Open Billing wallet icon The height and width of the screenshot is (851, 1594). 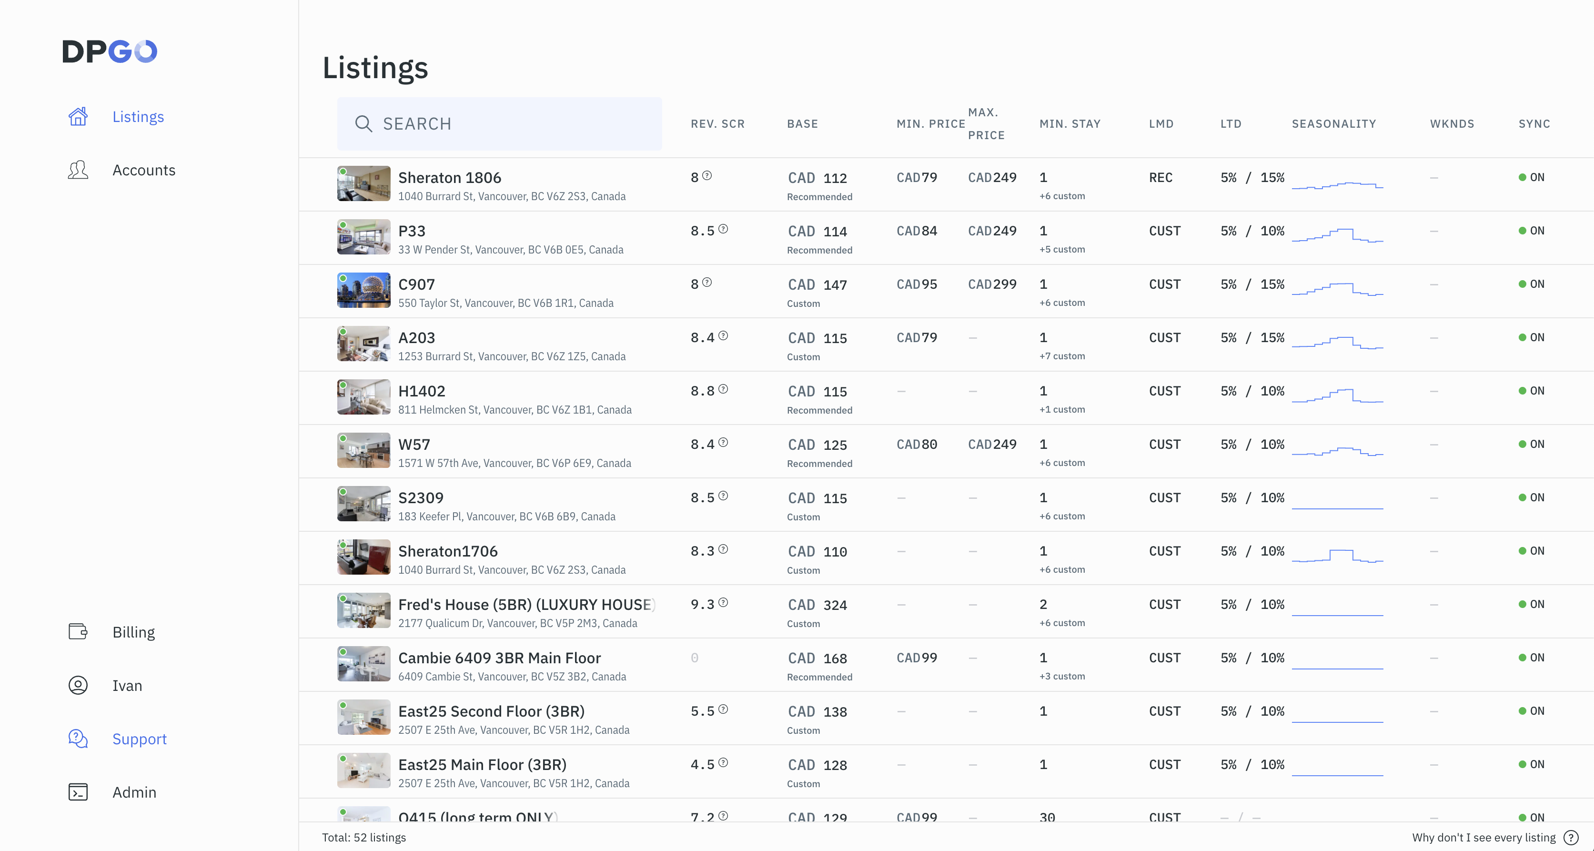[x=78, y=632]
